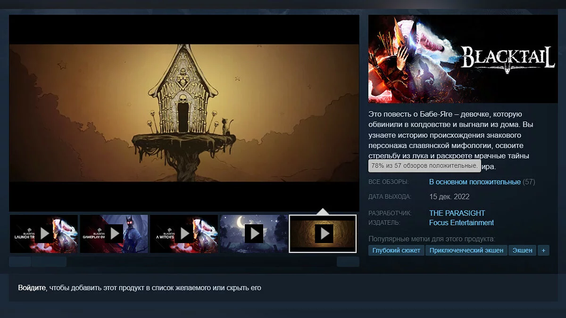This screenshot has width=566, height=318.
Task: Click the review count '(57)'
Action: [529, 182]
